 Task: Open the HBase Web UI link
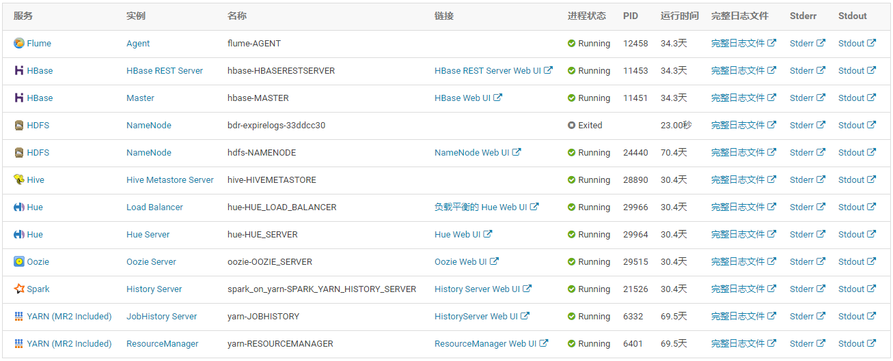tap(468, 98)
